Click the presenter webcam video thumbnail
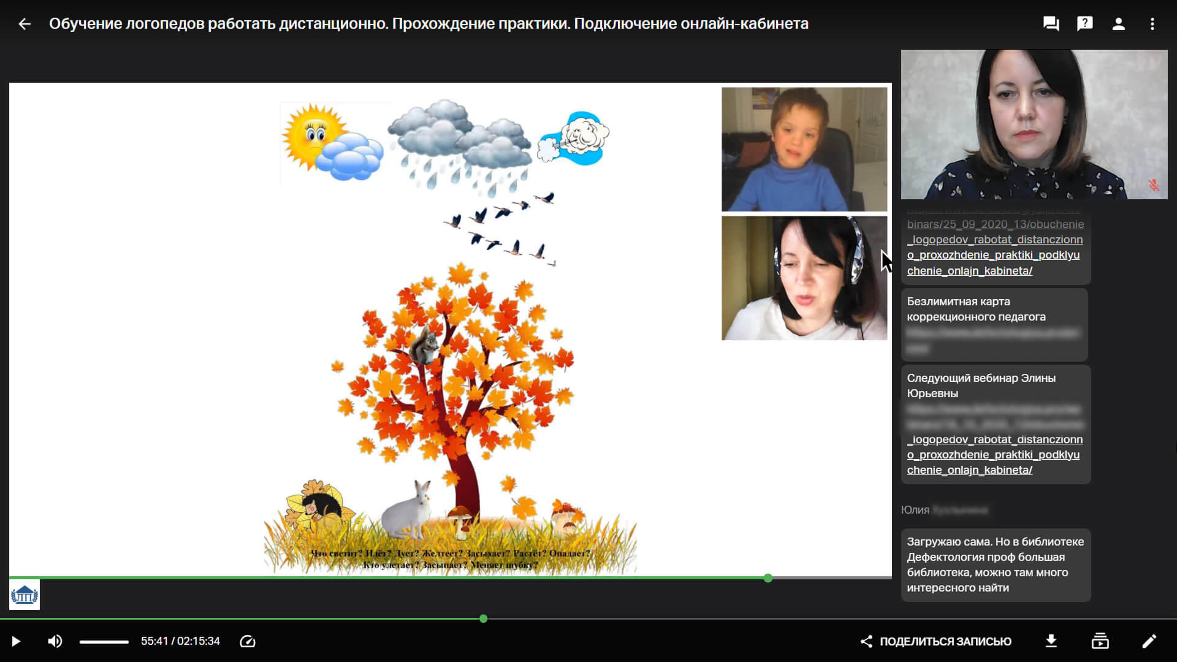The image size is (1177, 662). (x=1034, y=124)
